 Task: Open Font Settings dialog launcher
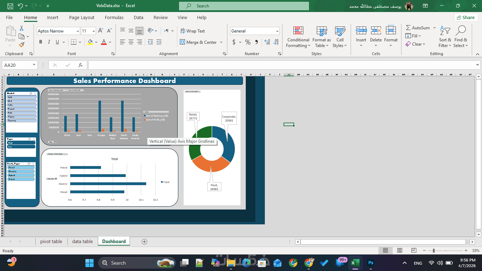point(113,54)
